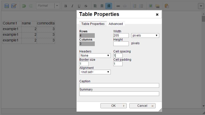Open the Headers dropdown
This screenshot has width=205, height=115.
[x=95, y=56]
